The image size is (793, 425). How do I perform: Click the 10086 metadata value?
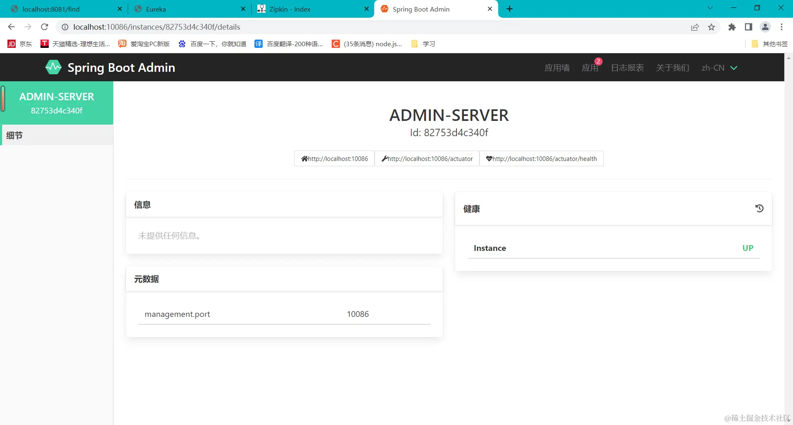point(358,314)
